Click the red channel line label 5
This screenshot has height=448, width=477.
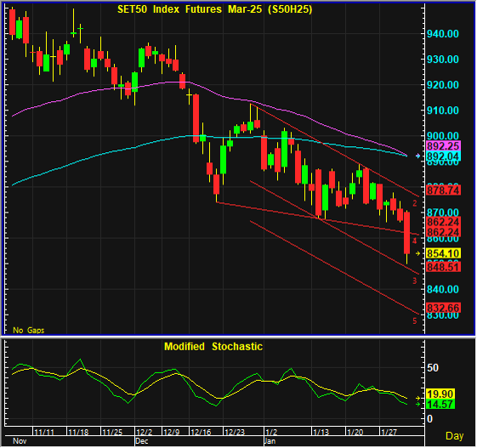click(415, 320)
